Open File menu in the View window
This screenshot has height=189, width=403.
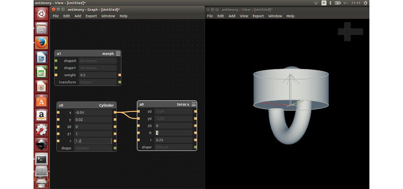[x=210, y=16]
